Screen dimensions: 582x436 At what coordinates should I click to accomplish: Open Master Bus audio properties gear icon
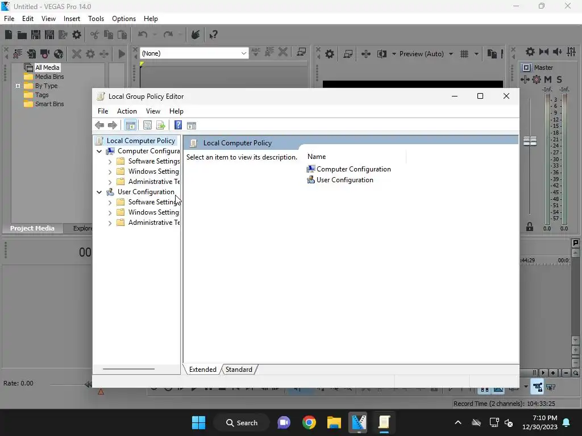(x=530, y=52)
